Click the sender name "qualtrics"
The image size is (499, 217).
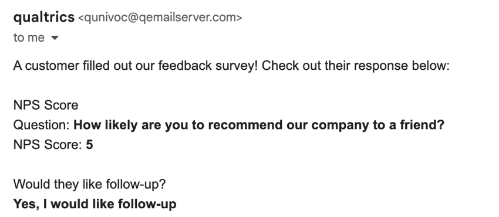(44, 17)
